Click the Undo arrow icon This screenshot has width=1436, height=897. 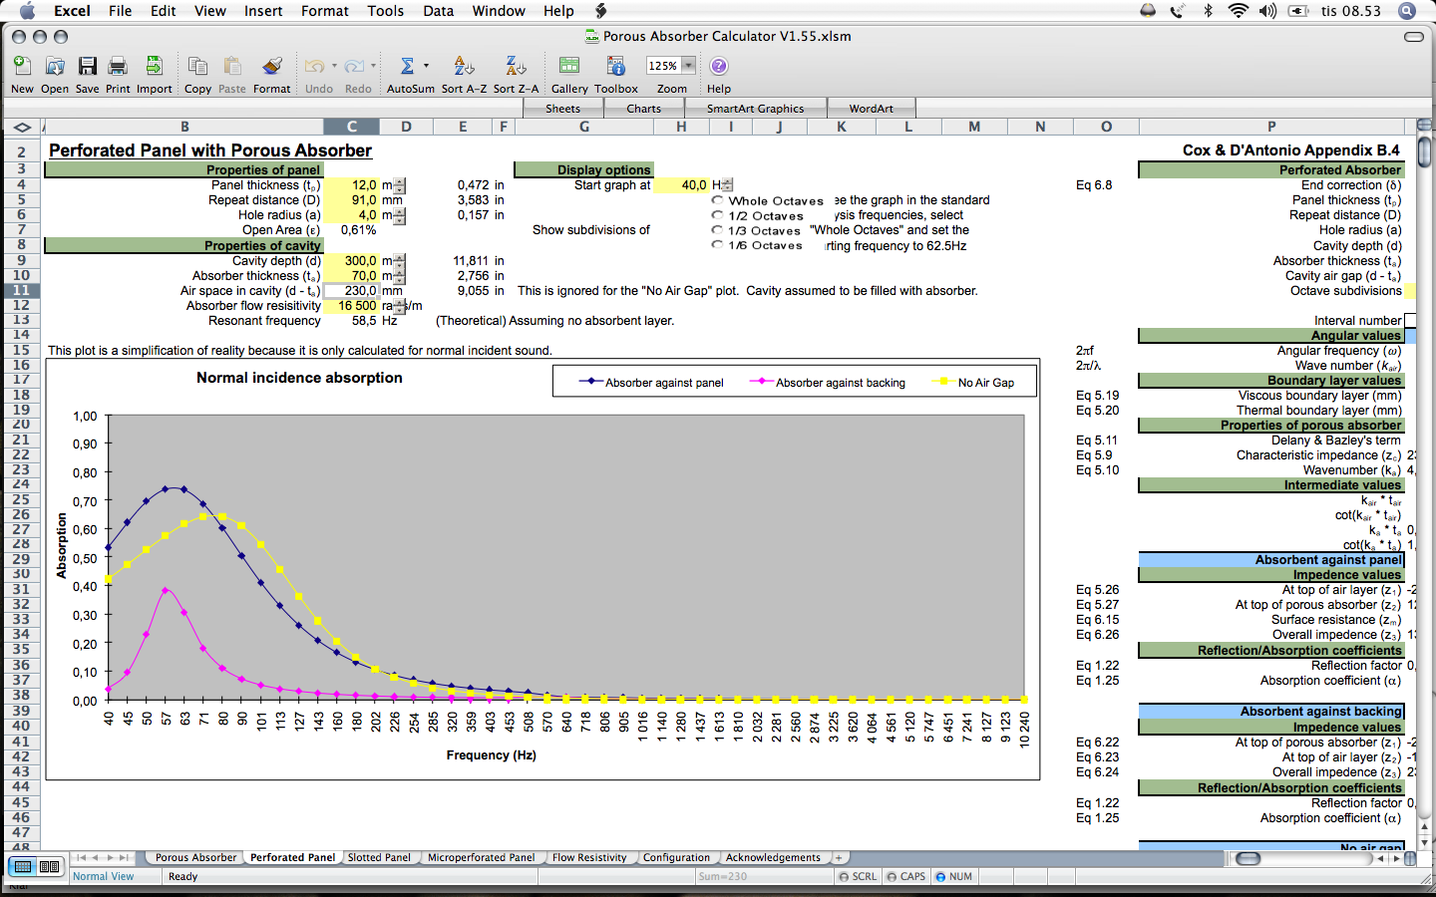(x=314, y=67)
